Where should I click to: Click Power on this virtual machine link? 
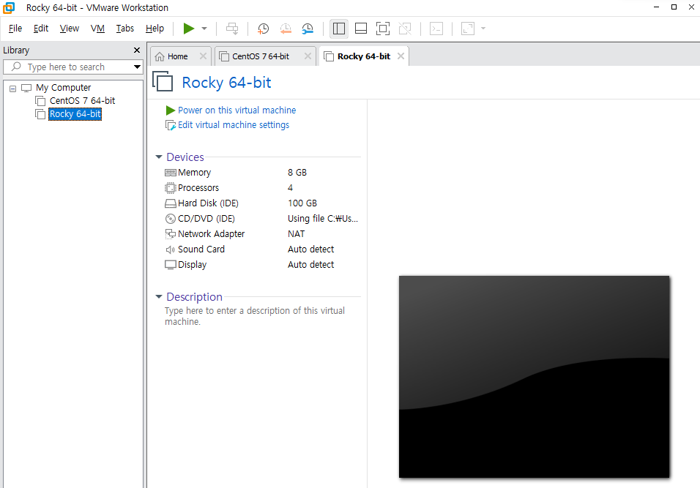click(237, 110)
